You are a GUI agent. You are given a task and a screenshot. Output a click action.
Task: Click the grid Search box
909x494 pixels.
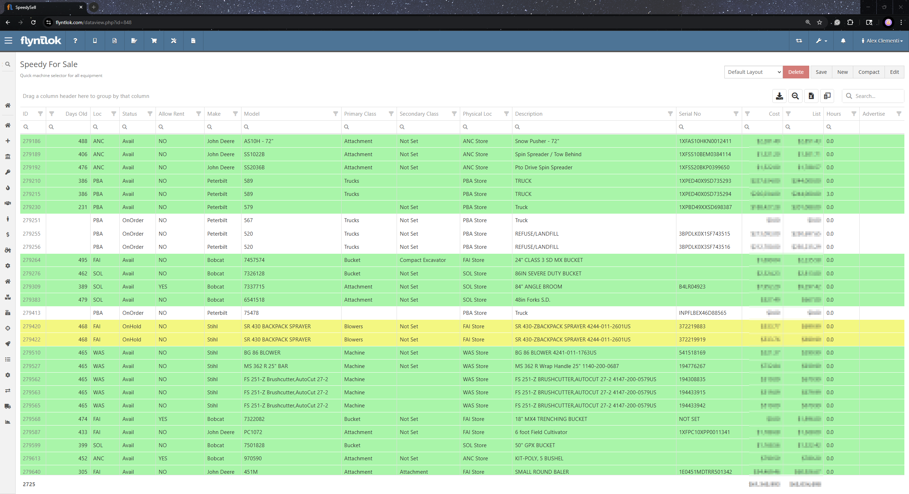[873, 96]
